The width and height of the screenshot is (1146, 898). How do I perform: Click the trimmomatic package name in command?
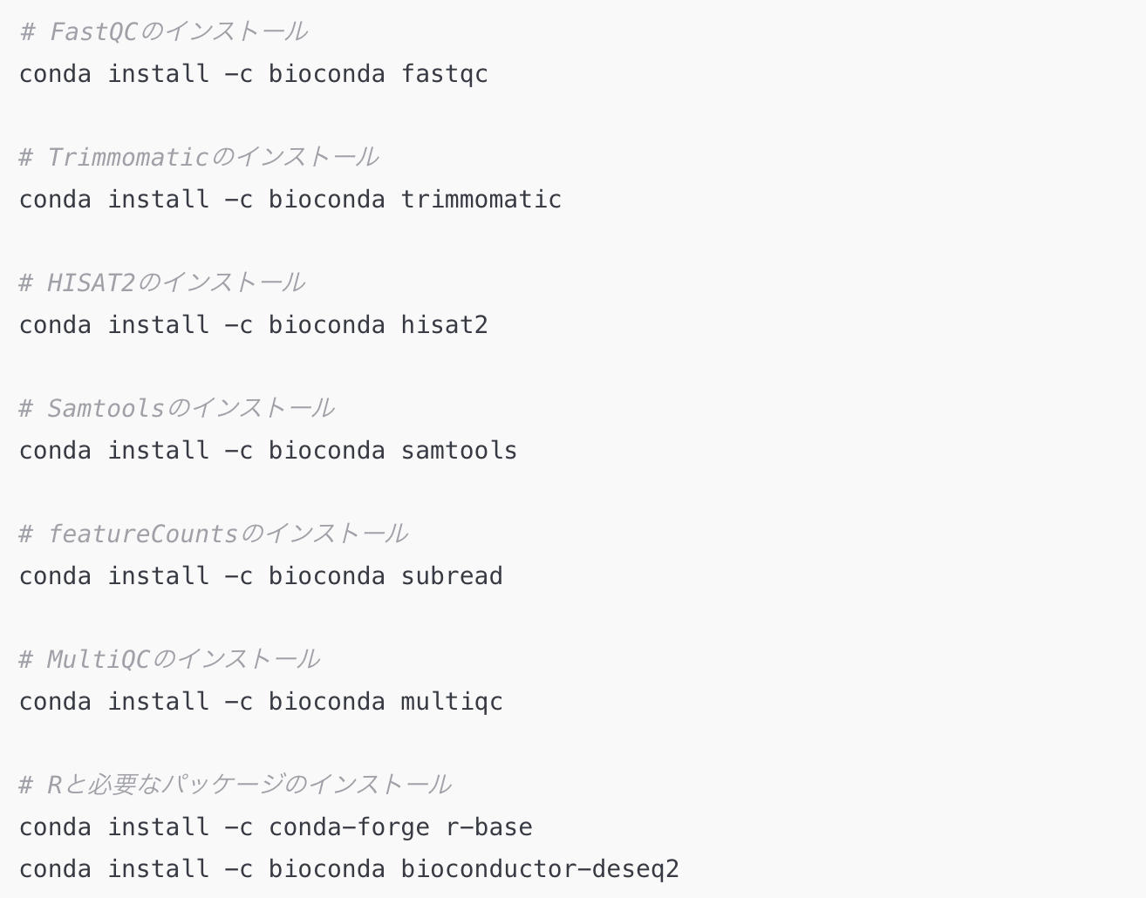(x=481, y=200)
